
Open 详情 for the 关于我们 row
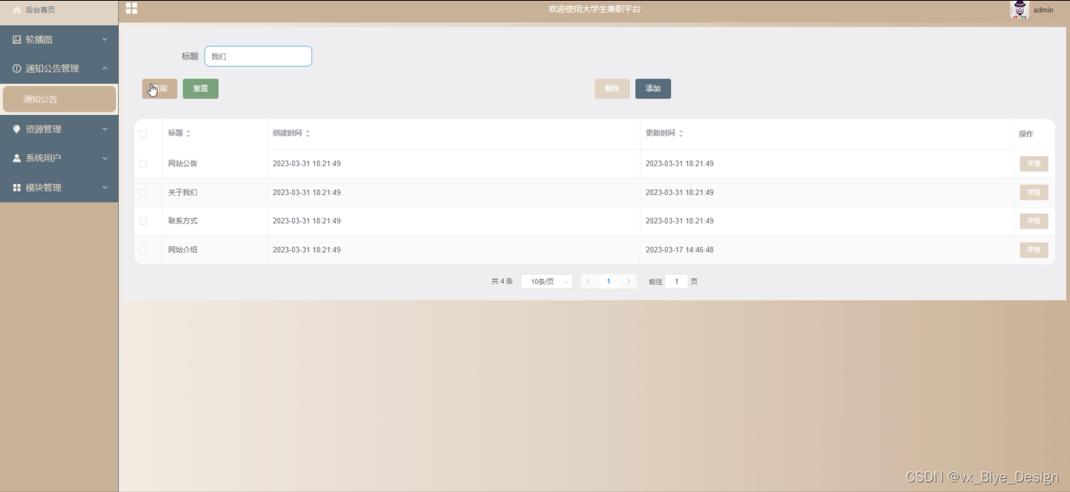(x=1034, y=192)
